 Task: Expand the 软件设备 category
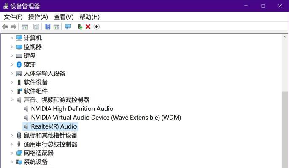(x=12, y=82)
